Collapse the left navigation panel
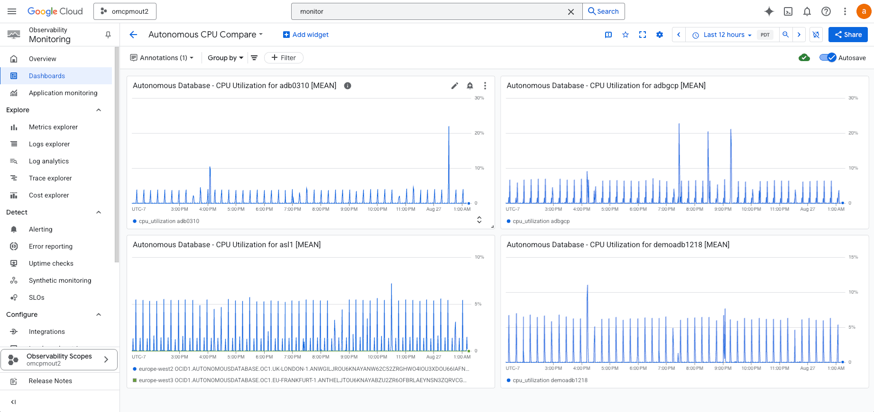This screenshot has height=412, width=874. (13, 402)
